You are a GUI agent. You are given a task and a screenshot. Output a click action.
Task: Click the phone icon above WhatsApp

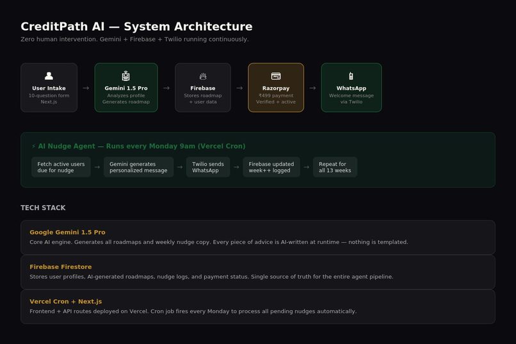[x=351, y=76]
